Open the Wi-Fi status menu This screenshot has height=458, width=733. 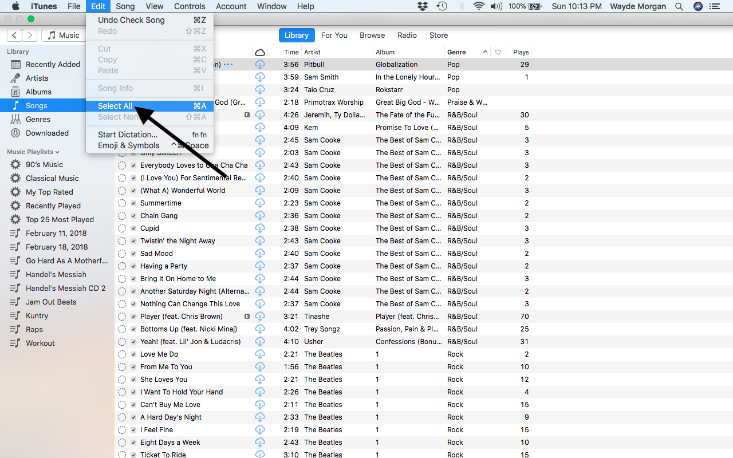[x=479, y=6]
